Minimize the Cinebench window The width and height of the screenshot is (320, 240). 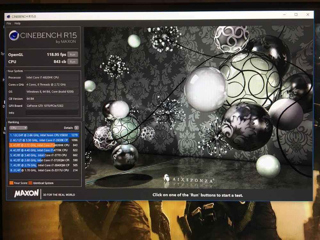(x=284, y=15)
